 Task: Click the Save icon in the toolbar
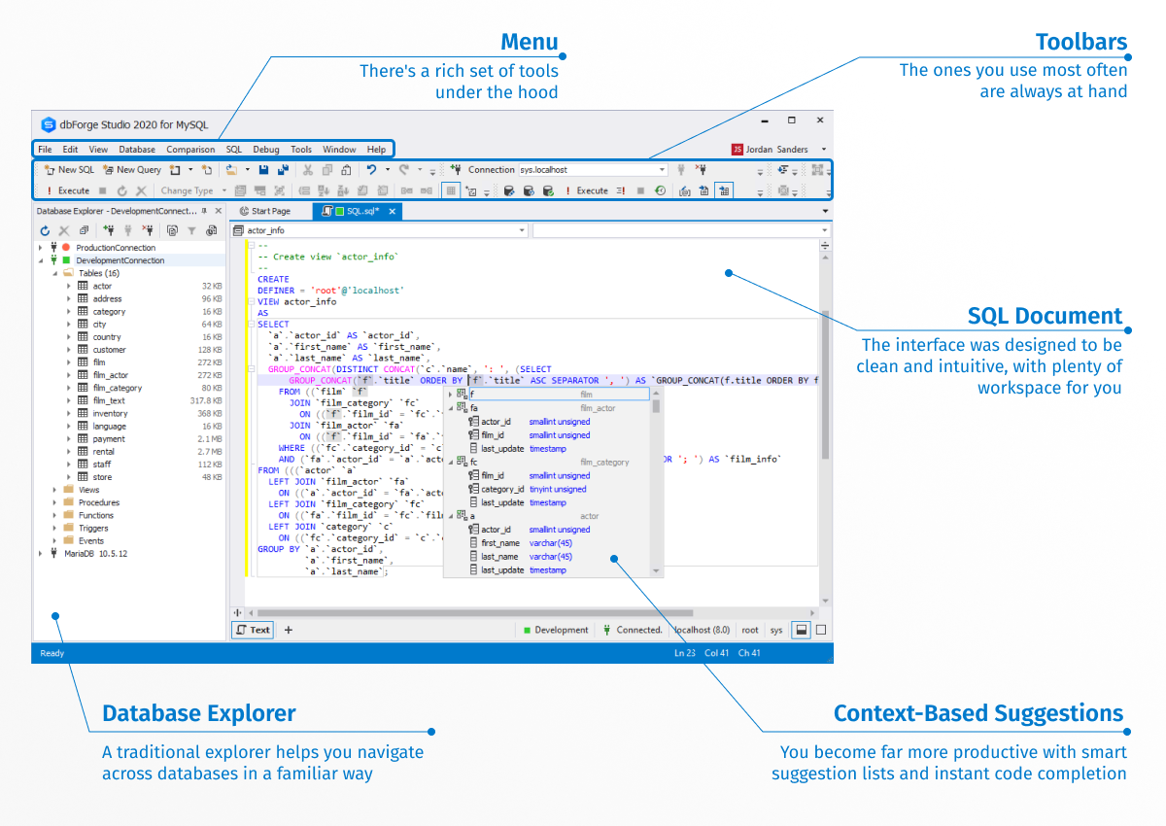click(263, 170)
